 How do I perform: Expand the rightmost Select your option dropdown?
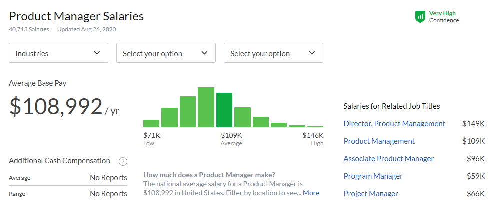[273, 53]
